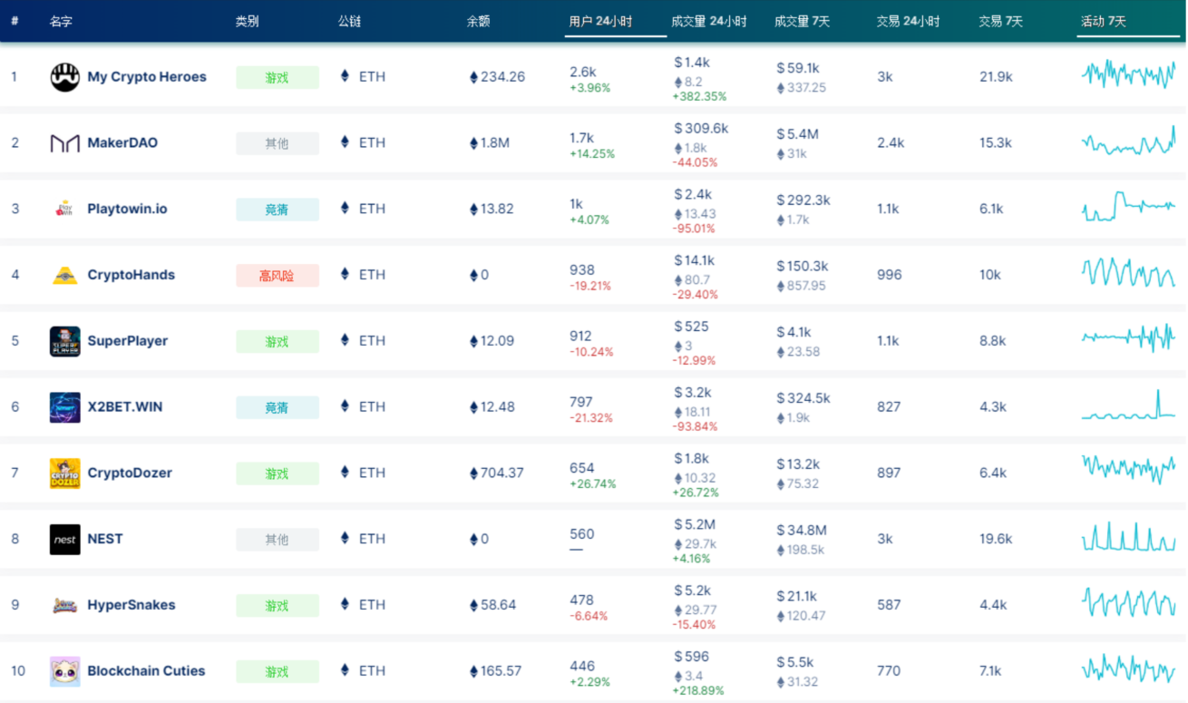Sort by 公链 column header
The image size is (1188, 703).
(x=349, y=21)
